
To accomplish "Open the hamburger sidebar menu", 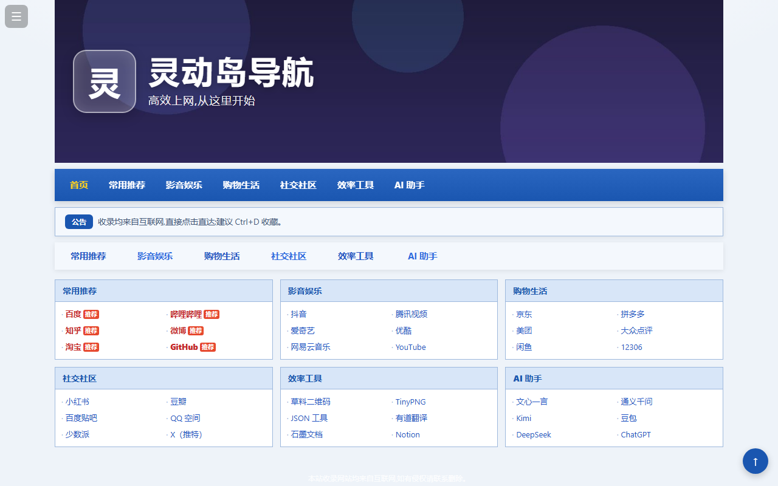I will click(x=16, y=16).
